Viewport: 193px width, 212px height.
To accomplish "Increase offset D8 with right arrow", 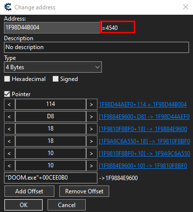I will click(x=92, y=116).
